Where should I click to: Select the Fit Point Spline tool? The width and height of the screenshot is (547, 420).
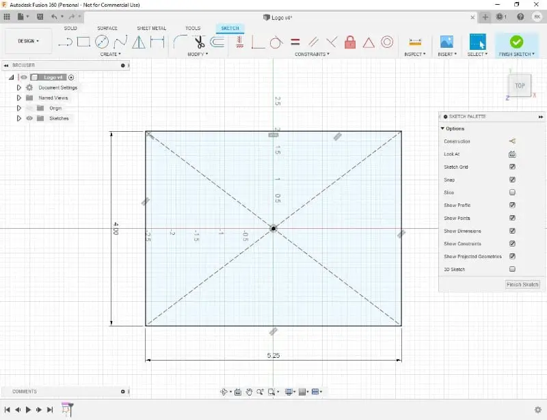coord(120,42)
